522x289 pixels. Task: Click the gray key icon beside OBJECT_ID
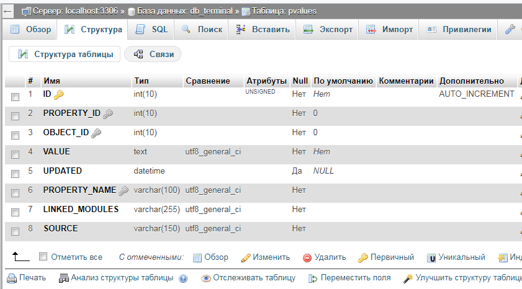click(96, 133)
